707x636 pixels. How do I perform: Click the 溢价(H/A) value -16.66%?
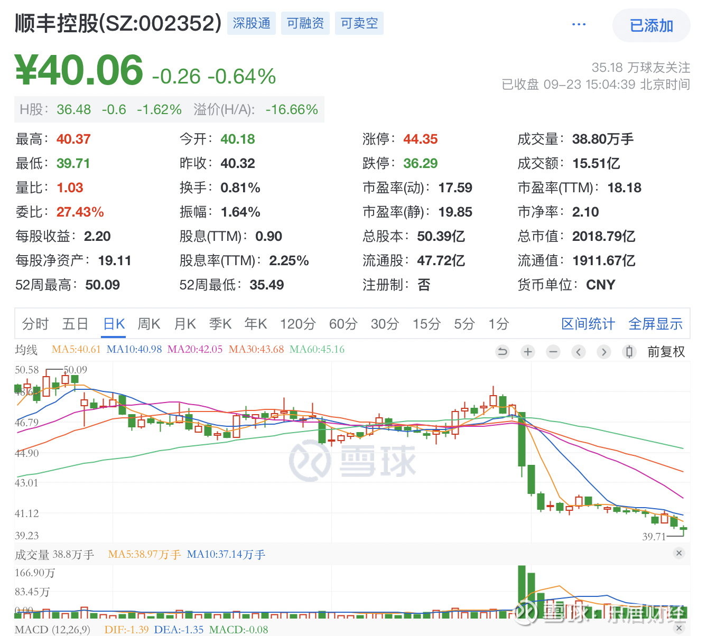[292, 109]
